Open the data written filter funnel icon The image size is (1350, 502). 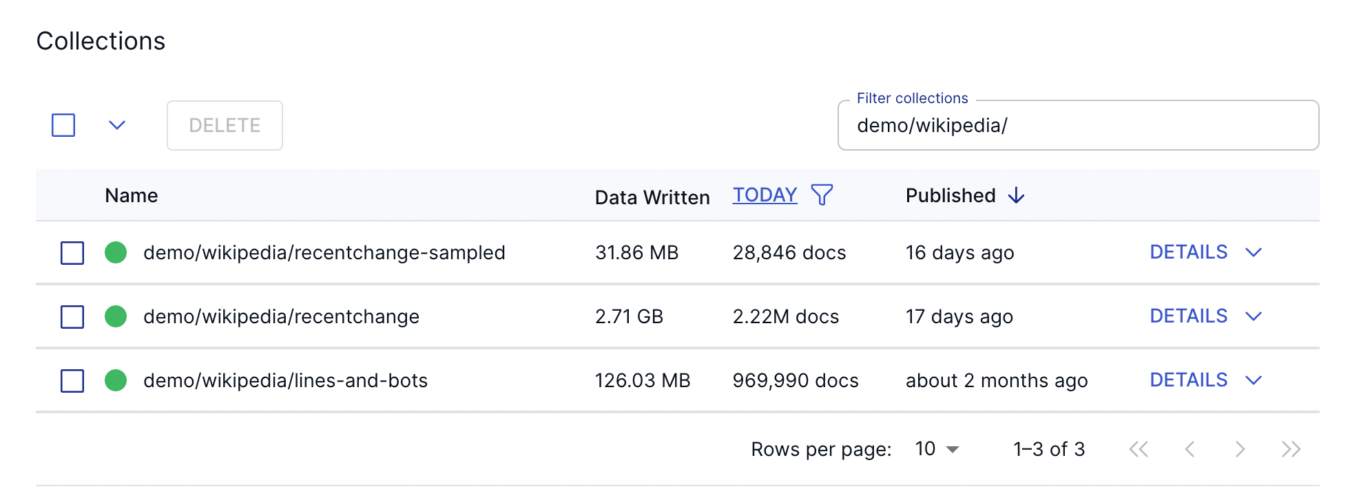(x=822, y=195)
